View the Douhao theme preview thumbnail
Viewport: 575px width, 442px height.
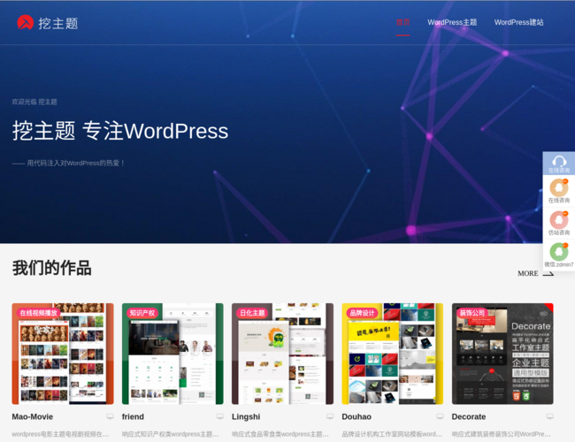[393, 354]
